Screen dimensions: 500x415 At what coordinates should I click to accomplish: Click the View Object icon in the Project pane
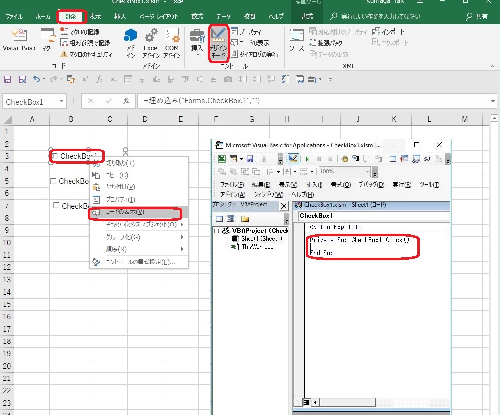pyautogui.click(x=231, y=219)
